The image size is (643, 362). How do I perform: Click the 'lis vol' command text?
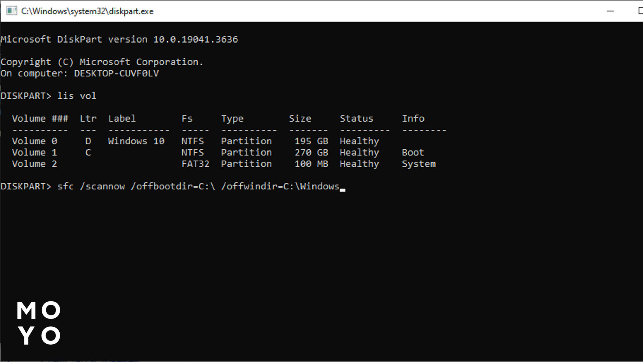coord(77,96)
